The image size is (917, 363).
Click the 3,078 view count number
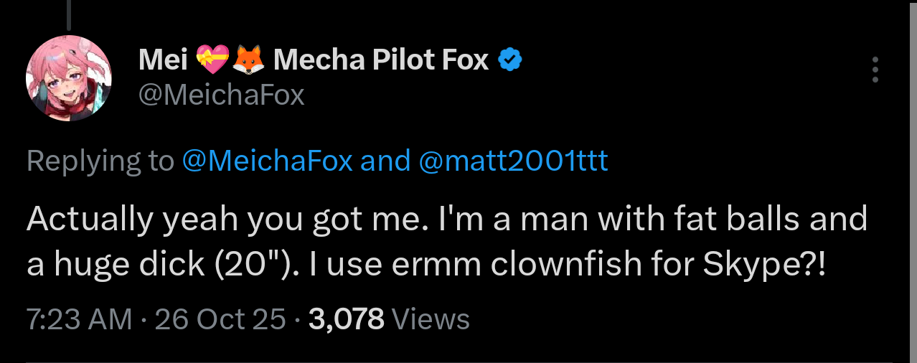click(x=347, y=319)
